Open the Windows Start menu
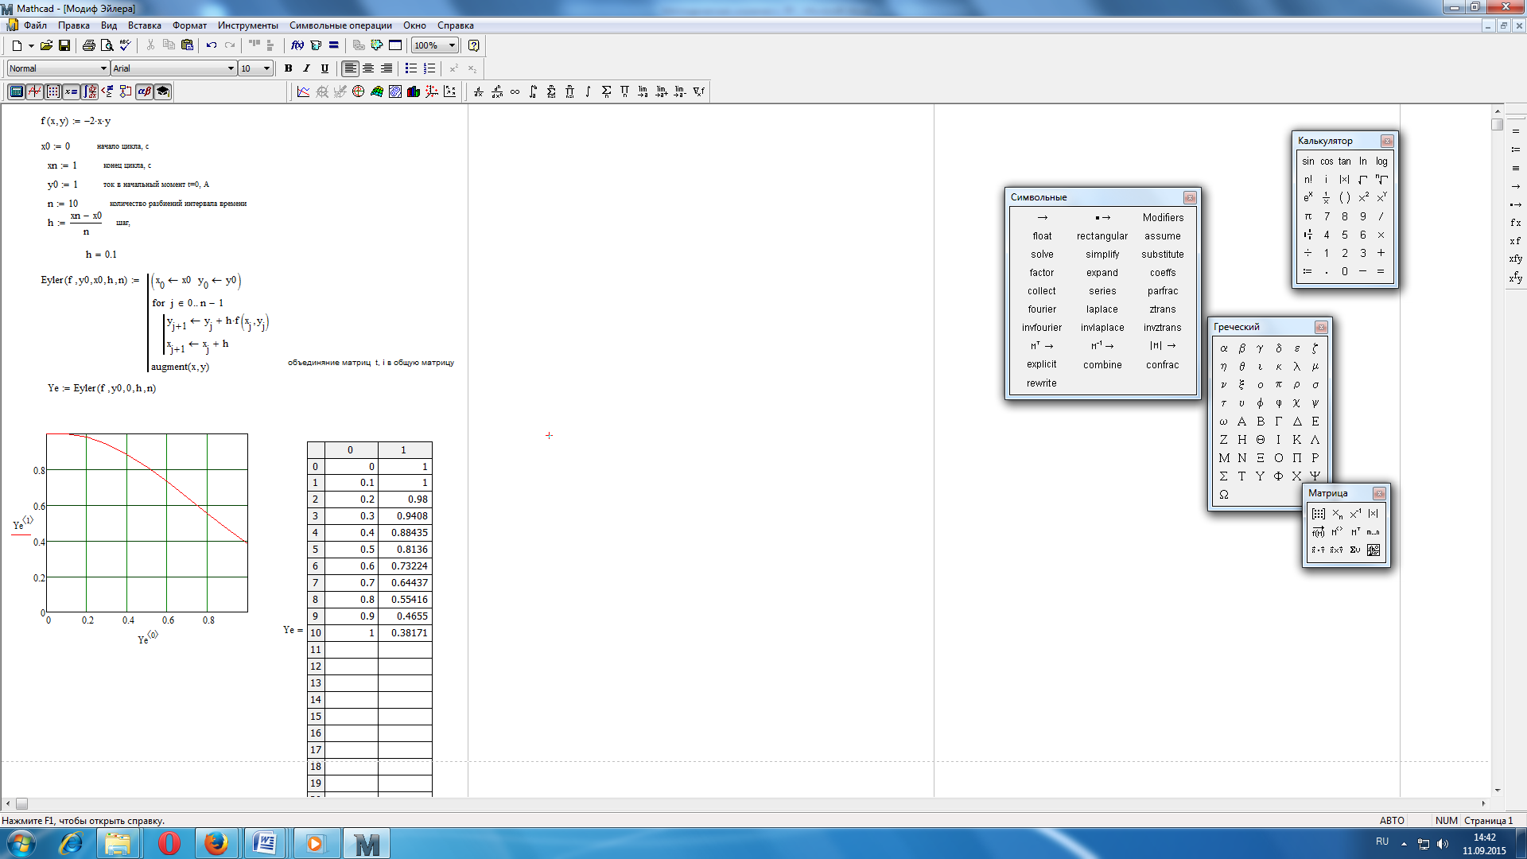This screenshot has width=1527, height=859. tap(21, 844)
